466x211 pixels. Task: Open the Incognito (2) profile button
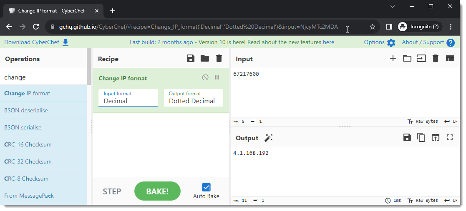tap(420, 27)
